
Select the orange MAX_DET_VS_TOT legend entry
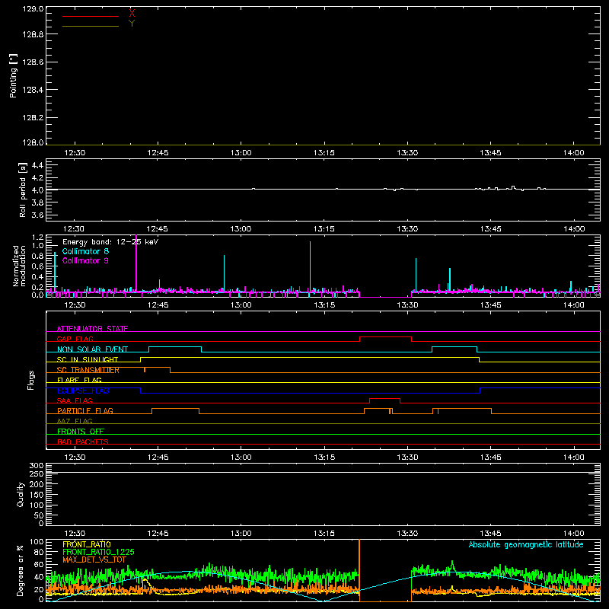(94, 560)
